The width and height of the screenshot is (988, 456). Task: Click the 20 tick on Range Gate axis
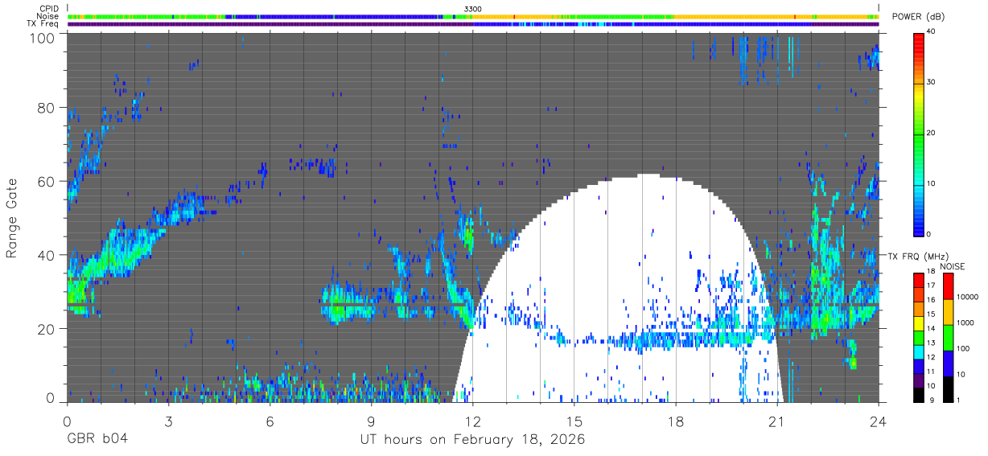point(45,329)
